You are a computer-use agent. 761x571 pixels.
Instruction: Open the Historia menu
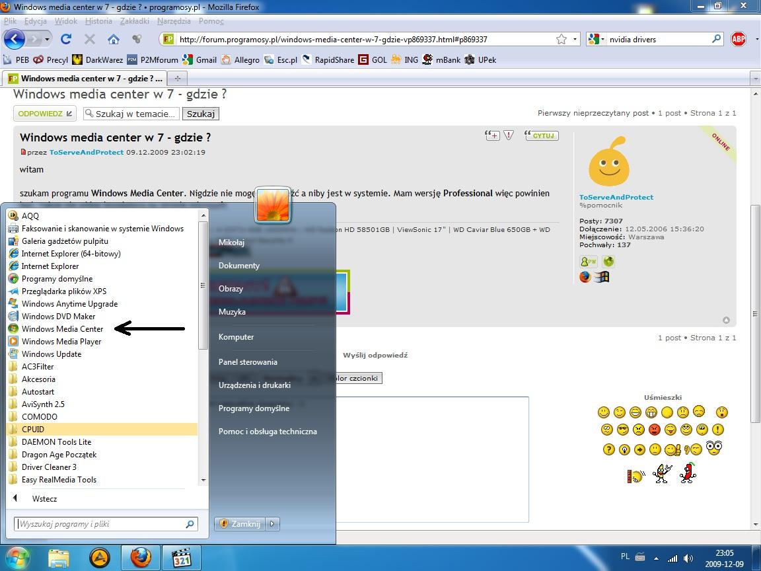98,21
